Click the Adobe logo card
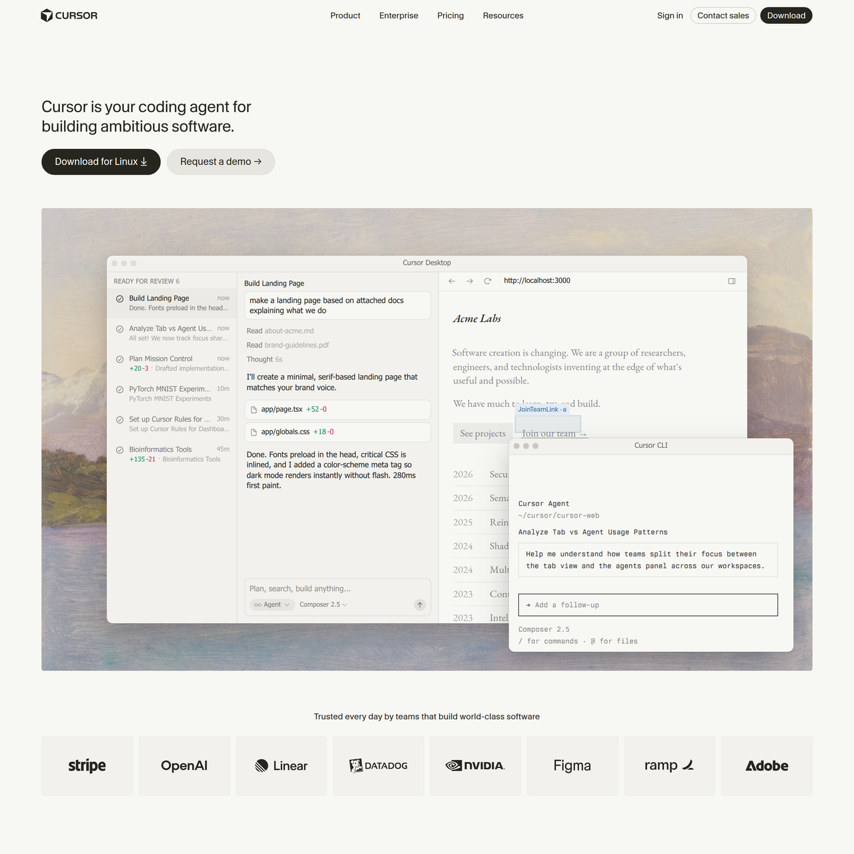854x854 pixels. 767,765
